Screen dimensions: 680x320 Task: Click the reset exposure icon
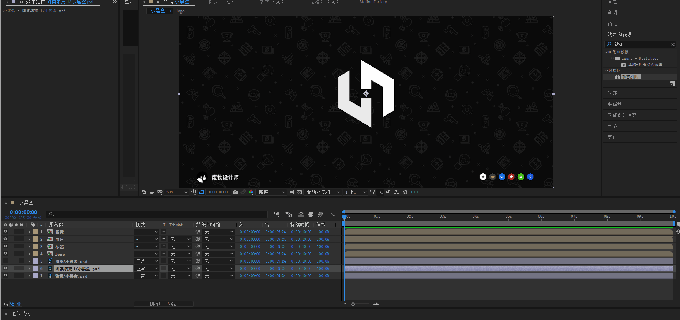click(405, 192)
